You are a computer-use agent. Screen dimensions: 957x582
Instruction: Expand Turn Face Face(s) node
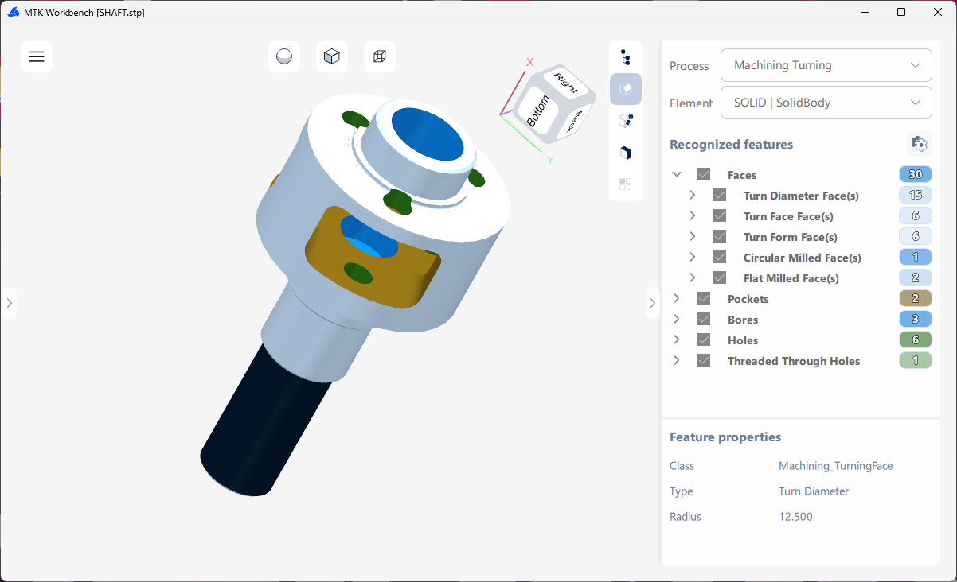click(693, 215)
